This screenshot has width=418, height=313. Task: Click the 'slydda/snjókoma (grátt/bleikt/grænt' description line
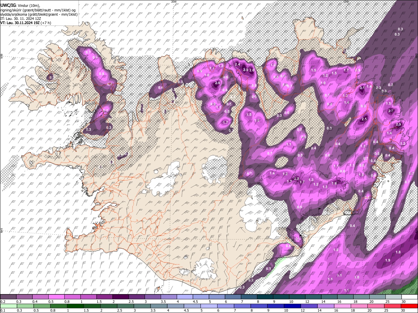pos(39,14)
